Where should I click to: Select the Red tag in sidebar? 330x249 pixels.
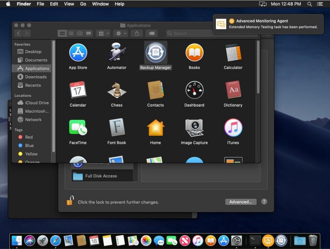click(29, 137)
